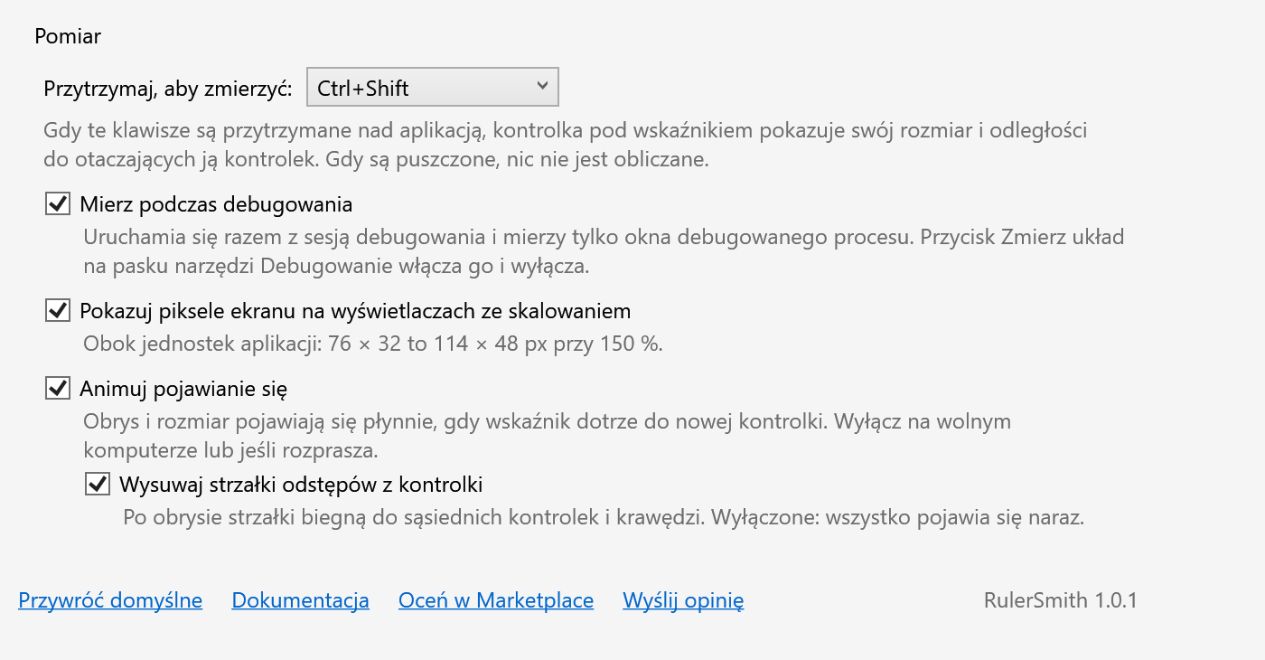Screen dimensions: 1265x660
Task: Click the Wyślij opinię link
Action: pyautogui.click(x=683, y=600)
